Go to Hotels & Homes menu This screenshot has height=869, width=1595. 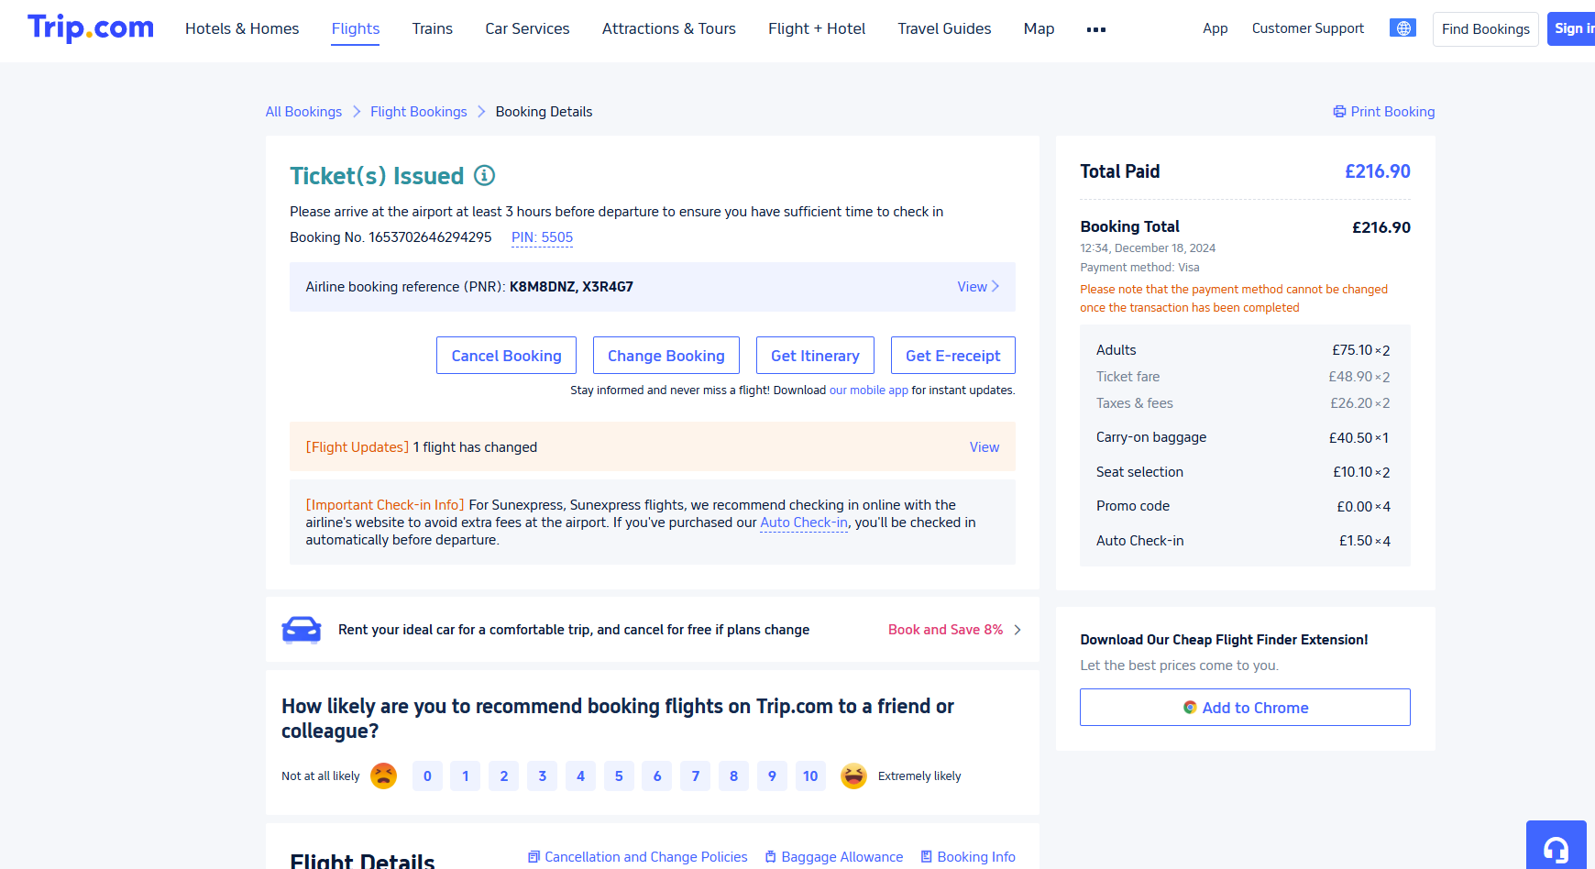[x=242, y=28]
